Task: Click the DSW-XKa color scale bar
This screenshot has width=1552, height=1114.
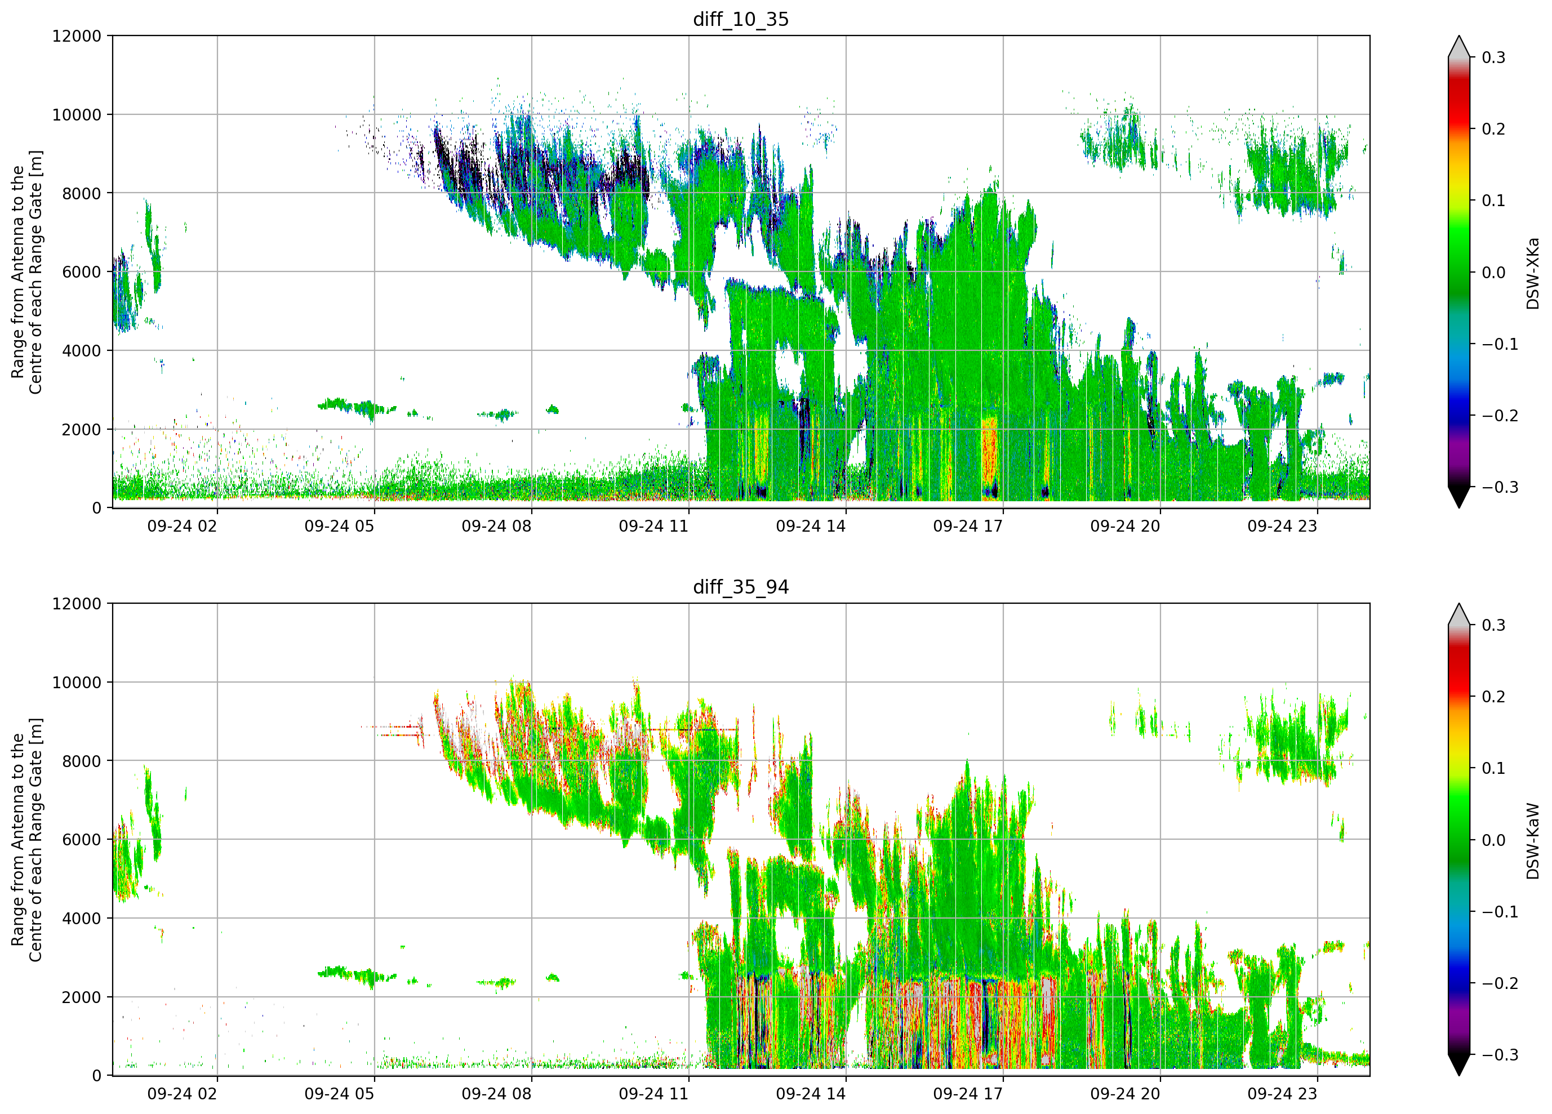Action: click(1459, 271)
